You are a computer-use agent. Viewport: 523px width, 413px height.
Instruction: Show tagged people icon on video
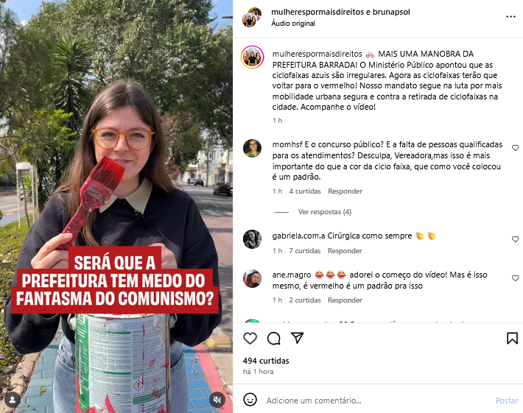(13, 399)
